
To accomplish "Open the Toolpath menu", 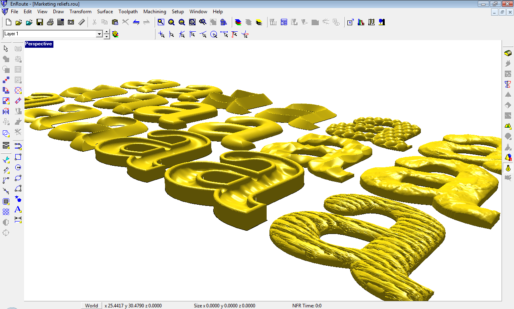I will click(128, 12).
